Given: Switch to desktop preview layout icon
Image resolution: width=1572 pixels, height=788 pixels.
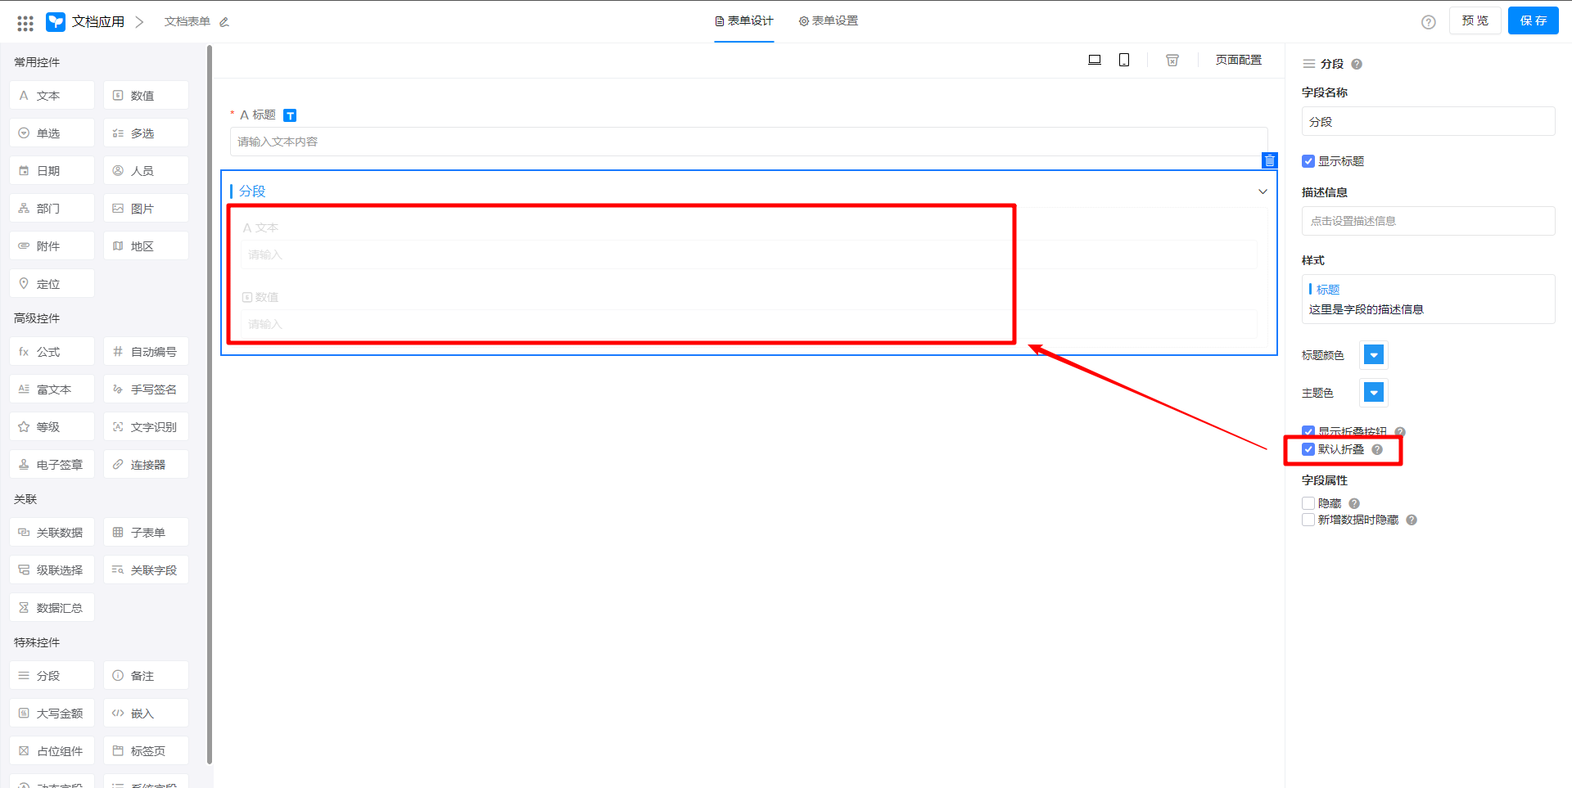Looking at the screenshot, I should click(x=1095, y=60).
